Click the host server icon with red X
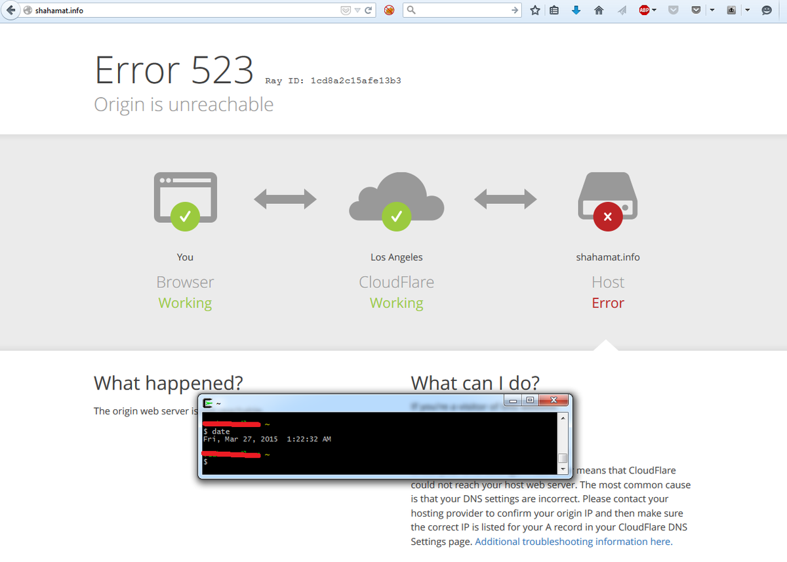 (607, 201)
